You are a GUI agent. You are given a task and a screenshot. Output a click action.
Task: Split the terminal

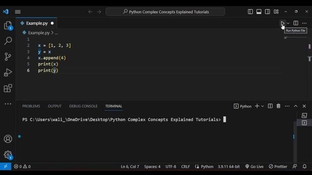click(270, 106)
